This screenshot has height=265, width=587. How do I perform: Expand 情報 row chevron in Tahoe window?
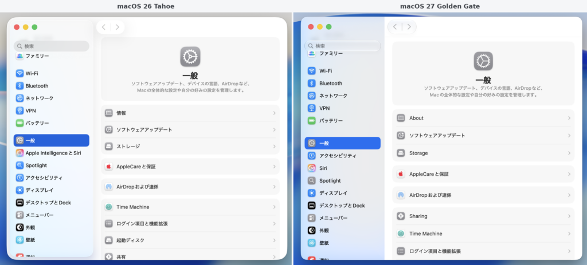pyautogui.click(x=275, y=113)
